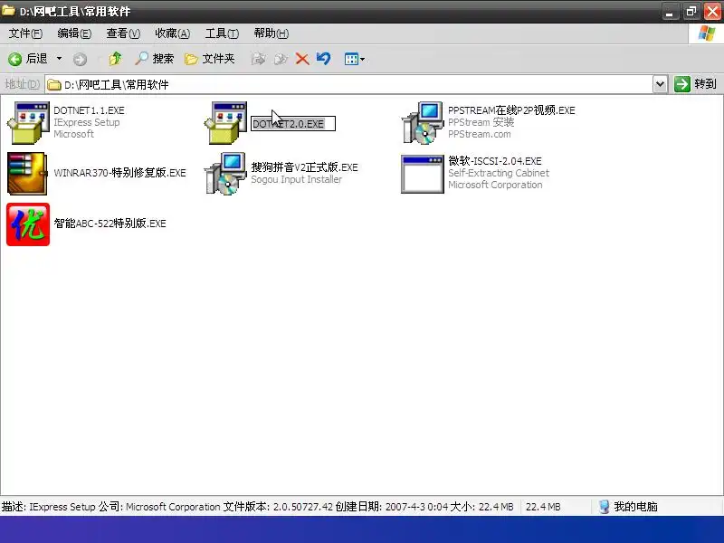Click the Windows flag logo in the menu bar
Screen dimensions: 724x543
[x=706, y=33]
